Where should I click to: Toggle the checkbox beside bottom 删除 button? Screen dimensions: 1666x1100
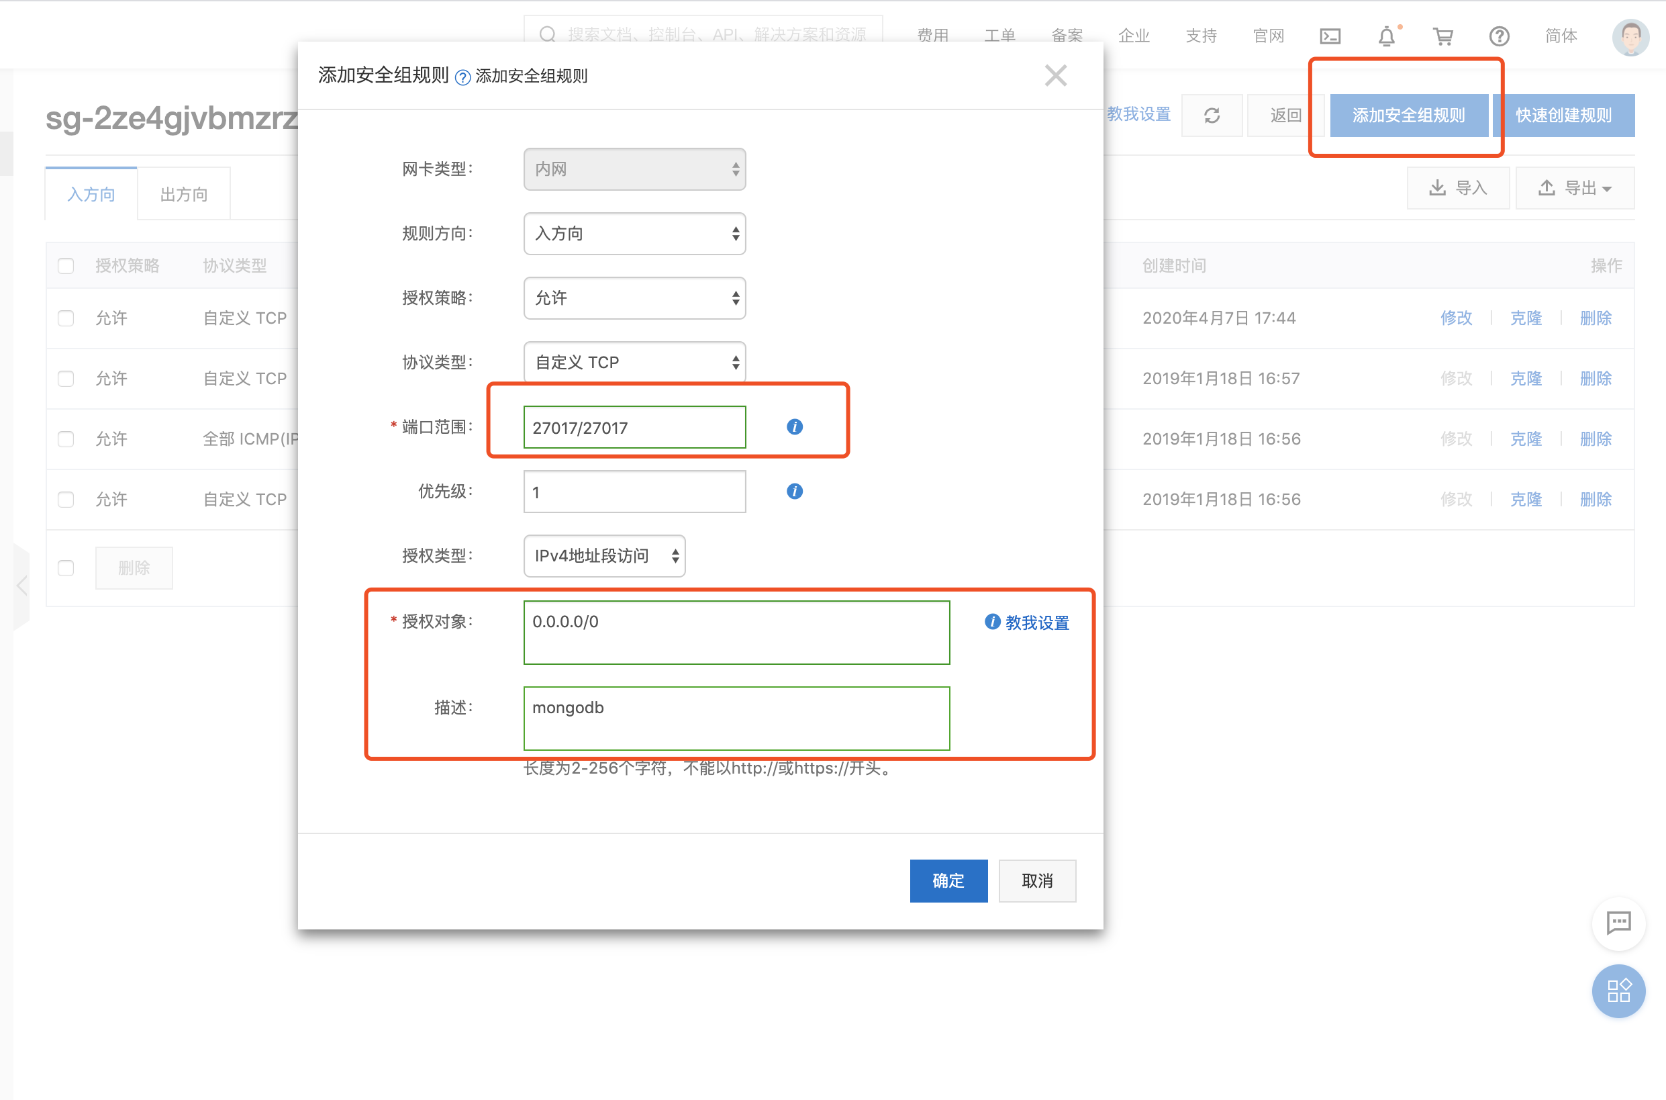click(66, 568)
